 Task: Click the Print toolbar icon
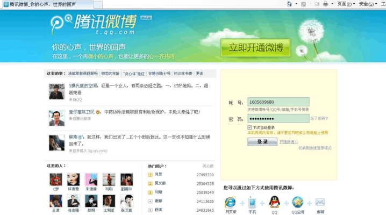click(325, 4)
